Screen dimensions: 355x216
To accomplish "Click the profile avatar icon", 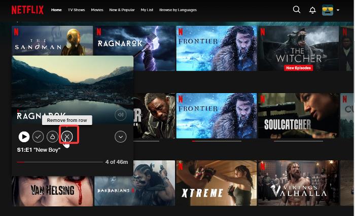I will (x=328, y=10).
